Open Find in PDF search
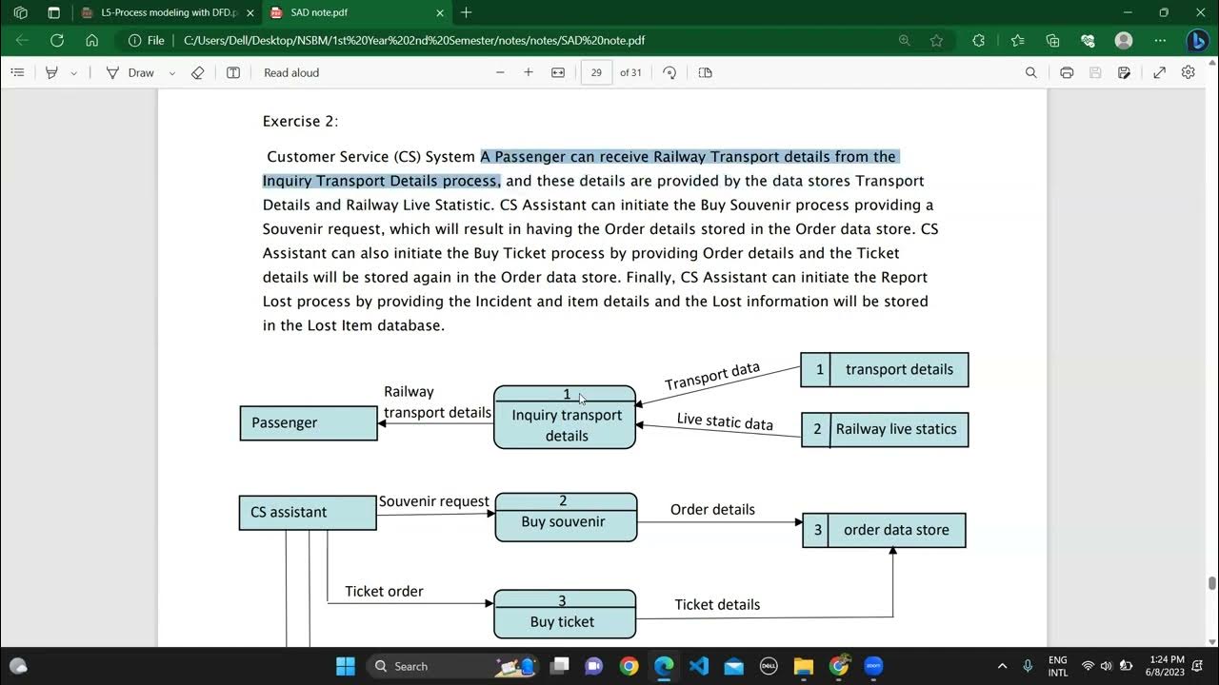The height and width of the screenshot is (685, 1219). coord(1030,72)
